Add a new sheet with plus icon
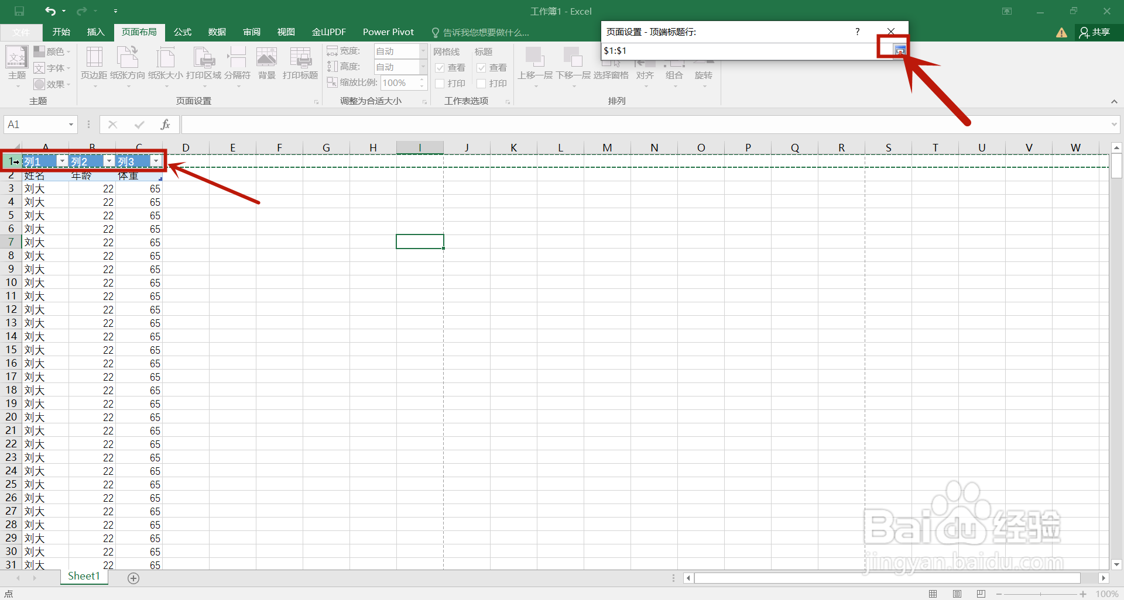The height and width of the screenshot is (600, 1124). pyautogui.click(x=133, y=578)
